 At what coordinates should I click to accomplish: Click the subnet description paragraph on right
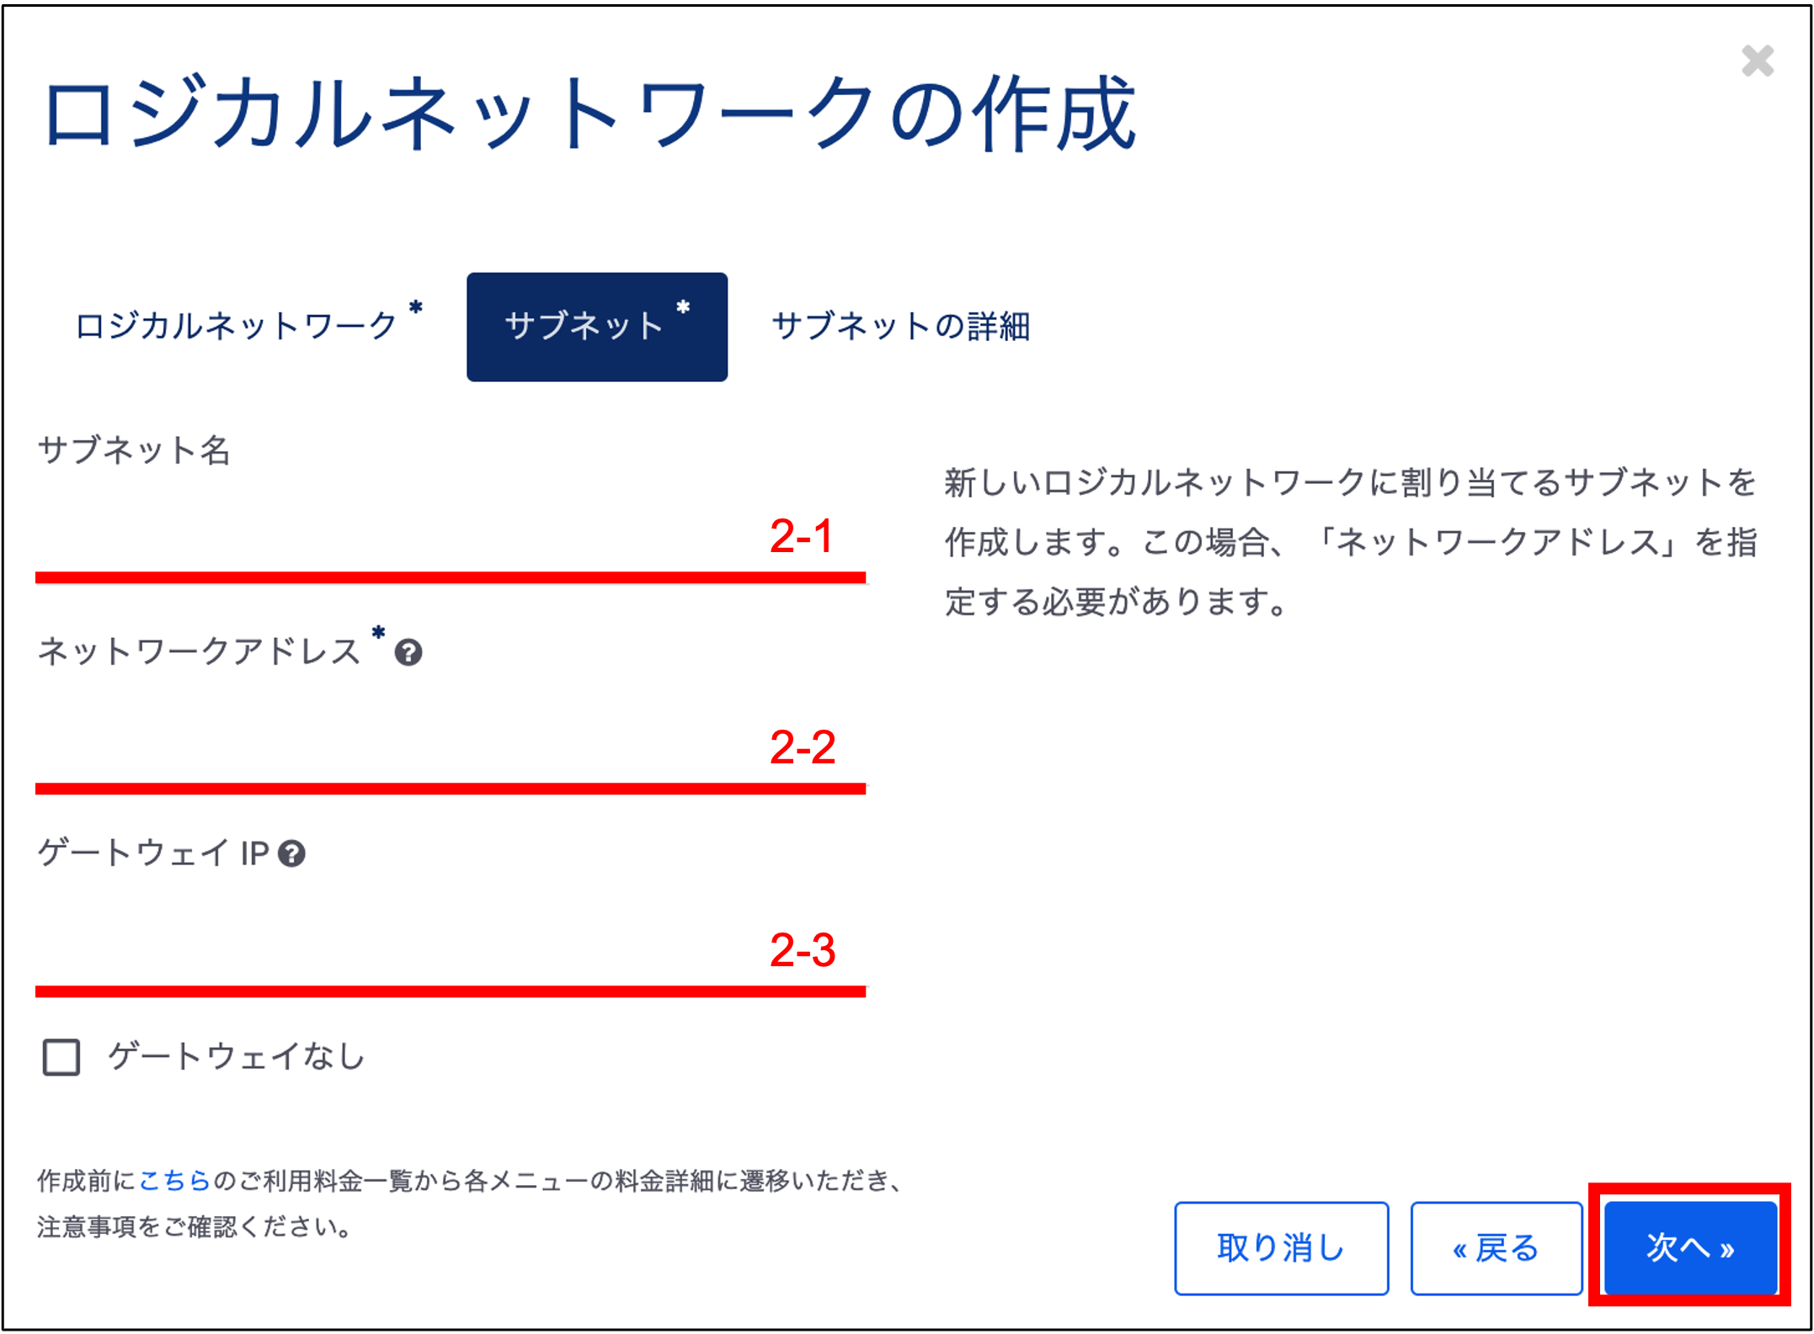(1350, 541)
